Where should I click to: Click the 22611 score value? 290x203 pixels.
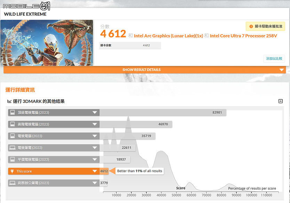[127, 147]
